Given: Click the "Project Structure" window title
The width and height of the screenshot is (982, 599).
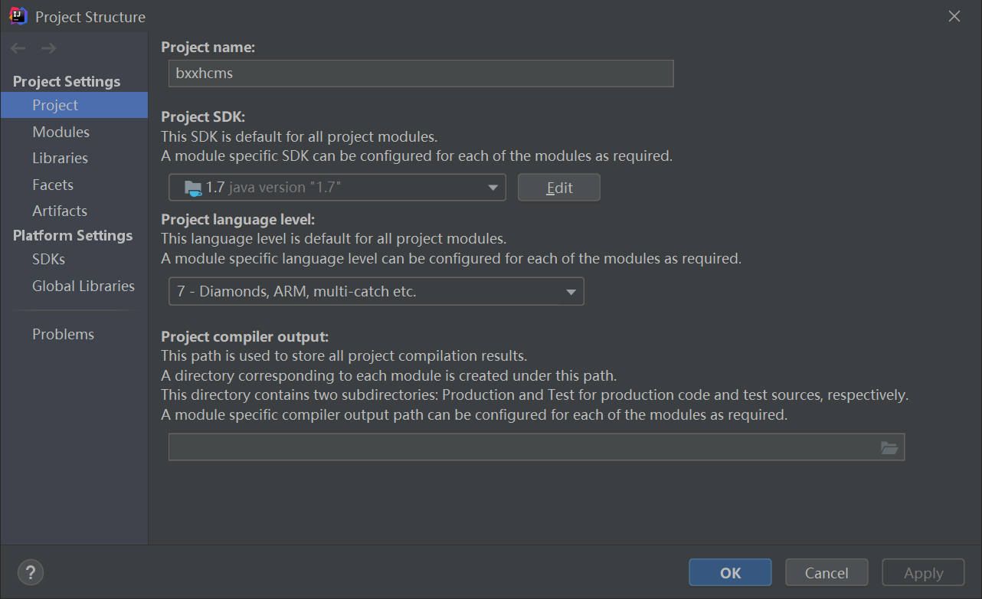Looking at the screenshot, I should click(90, 17).
